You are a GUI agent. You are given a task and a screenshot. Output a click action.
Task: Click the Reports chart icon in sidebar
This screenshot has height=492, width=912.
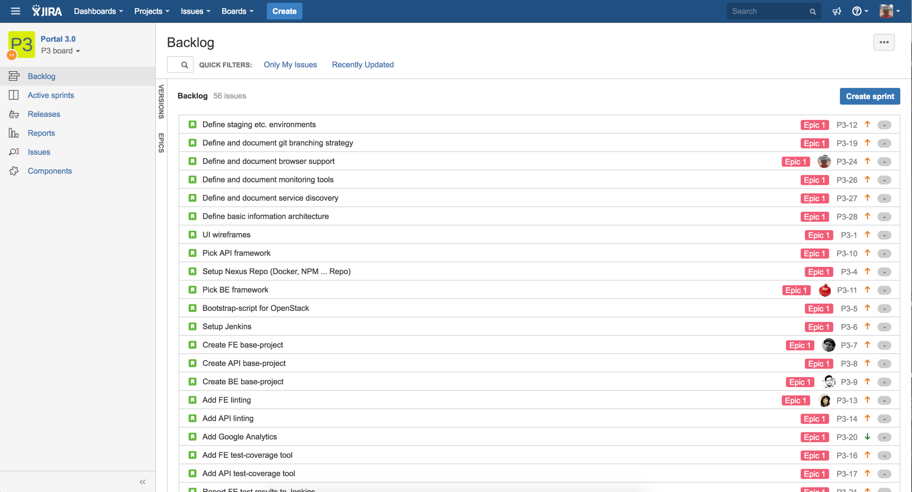tap(14, 133)
